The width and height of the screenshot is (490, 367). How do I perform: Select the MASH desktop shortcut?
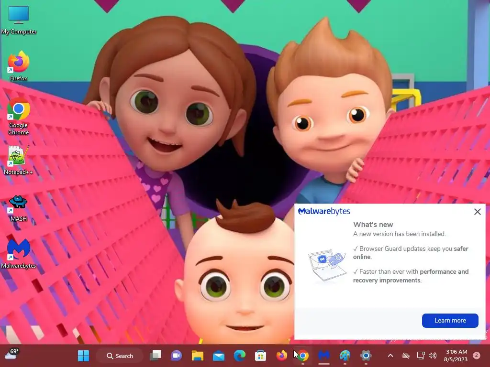point(18,207)
